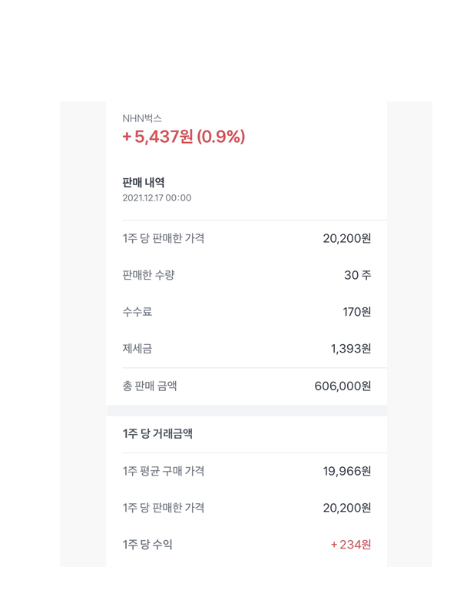Select the 30 주 quantity value
The height and width of the screenshot is (610, 470).
pyautogui.click(x=357, y=275)
